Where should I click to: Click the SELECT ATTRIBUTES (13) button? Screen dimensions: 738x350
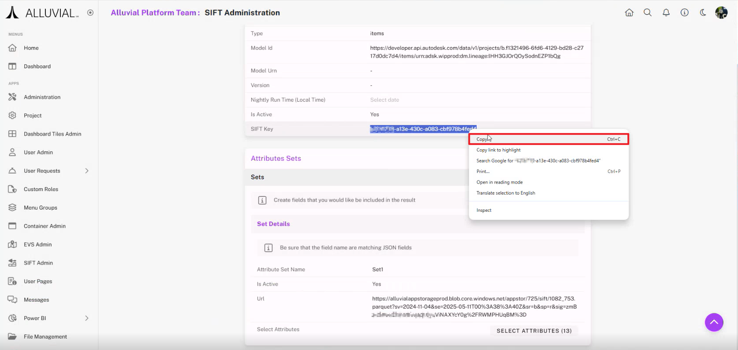point(534,331)
